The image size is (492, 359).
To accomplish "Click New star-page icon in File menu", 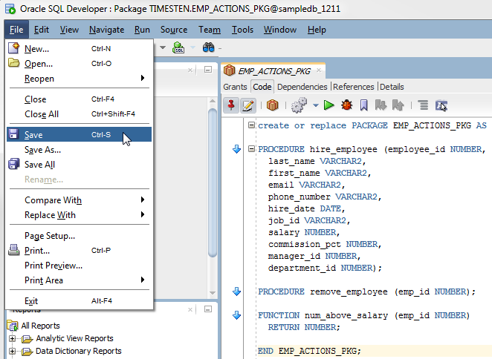I will [14, 48].
